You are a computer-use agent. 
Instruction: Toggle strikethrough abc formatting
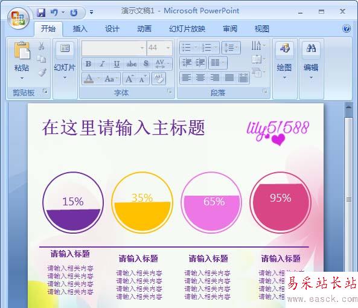tap(131, 63)
